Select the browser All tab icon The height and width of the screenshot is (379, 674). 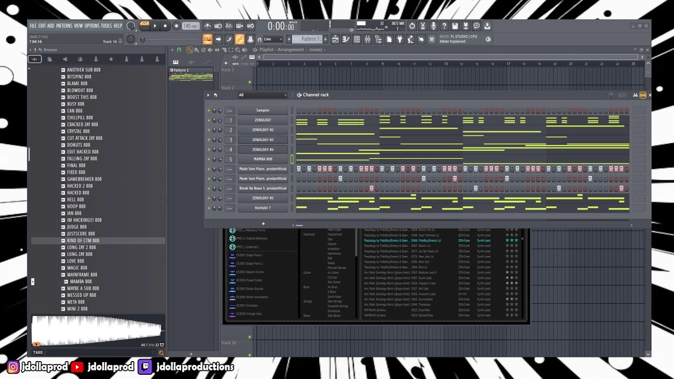(34, 59)
